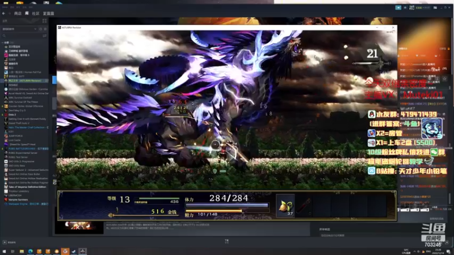Click the blue stream avatar sticker

point(432,129)
